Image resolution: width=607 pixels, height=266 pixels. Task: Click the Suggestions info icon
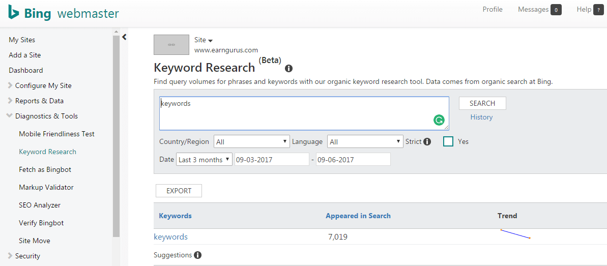(x=198, y=255)
